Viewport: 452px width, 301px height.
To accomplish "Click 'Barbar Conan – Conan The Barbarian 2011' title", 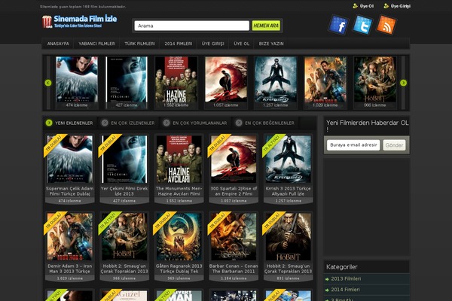I will [x=234, y=269].
